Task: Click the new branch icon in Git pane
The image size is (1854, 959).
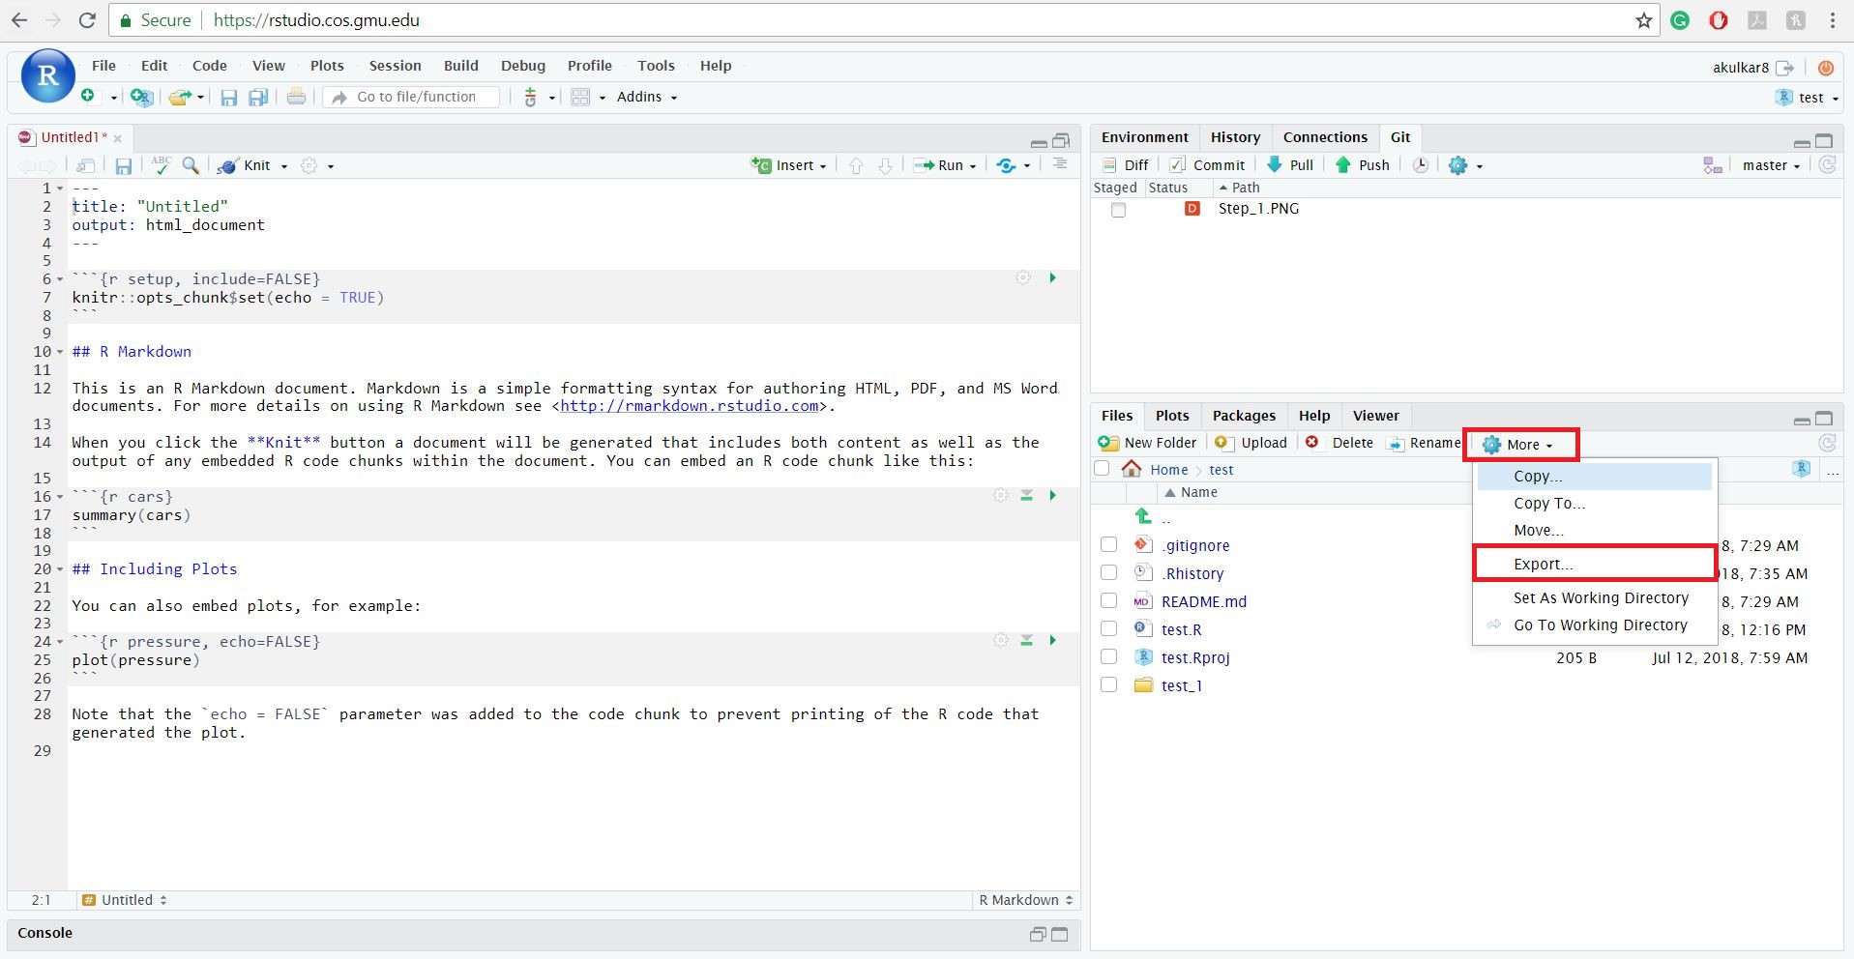Action: click(x=1713, y=165)
